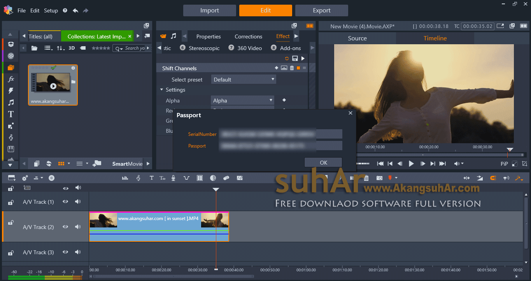Toggle the 3D filter in library toolbar

[72, 48]
